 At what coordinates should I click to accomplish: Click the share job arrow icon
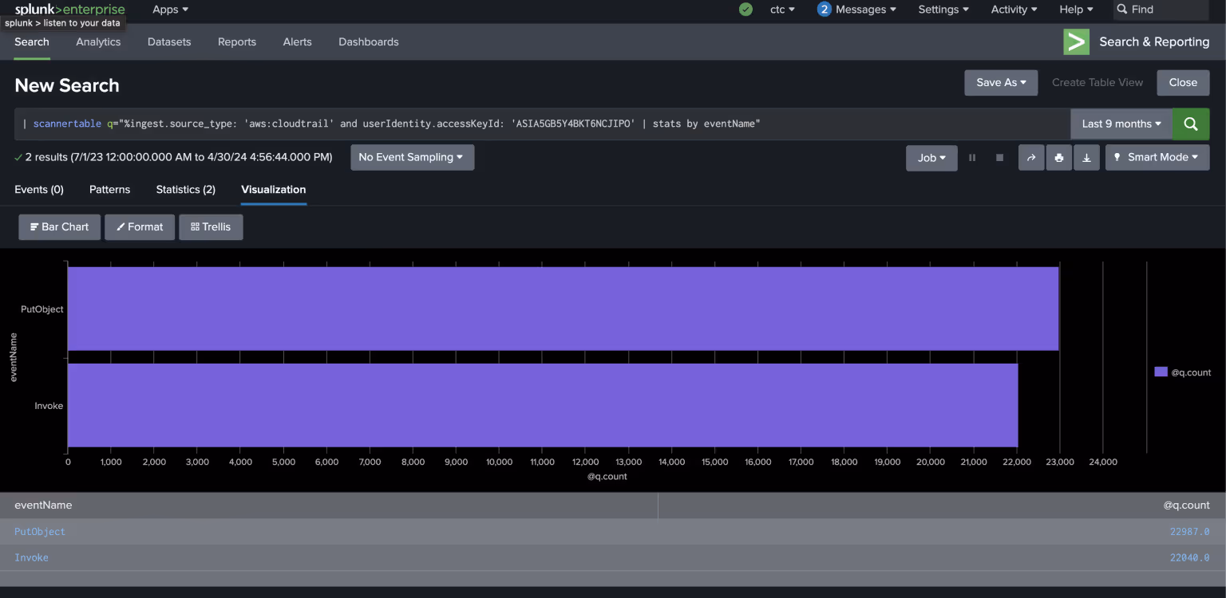click(1031, 158)
